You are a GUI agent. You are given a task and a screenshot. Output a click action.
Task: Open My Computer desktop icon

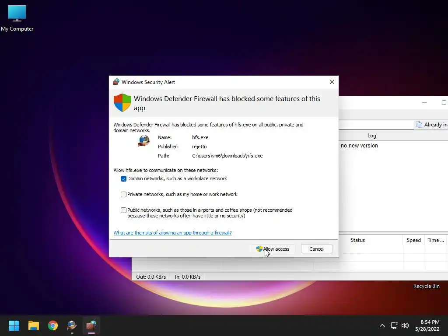point(17,18)
